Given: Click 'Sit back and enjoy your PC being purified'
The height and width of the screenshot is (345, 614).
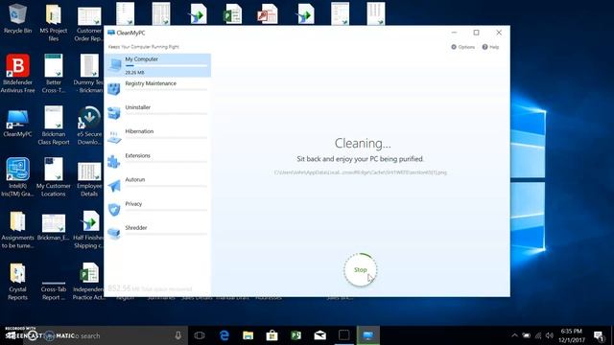Looking at the screenshot, I should pos(361,159).
